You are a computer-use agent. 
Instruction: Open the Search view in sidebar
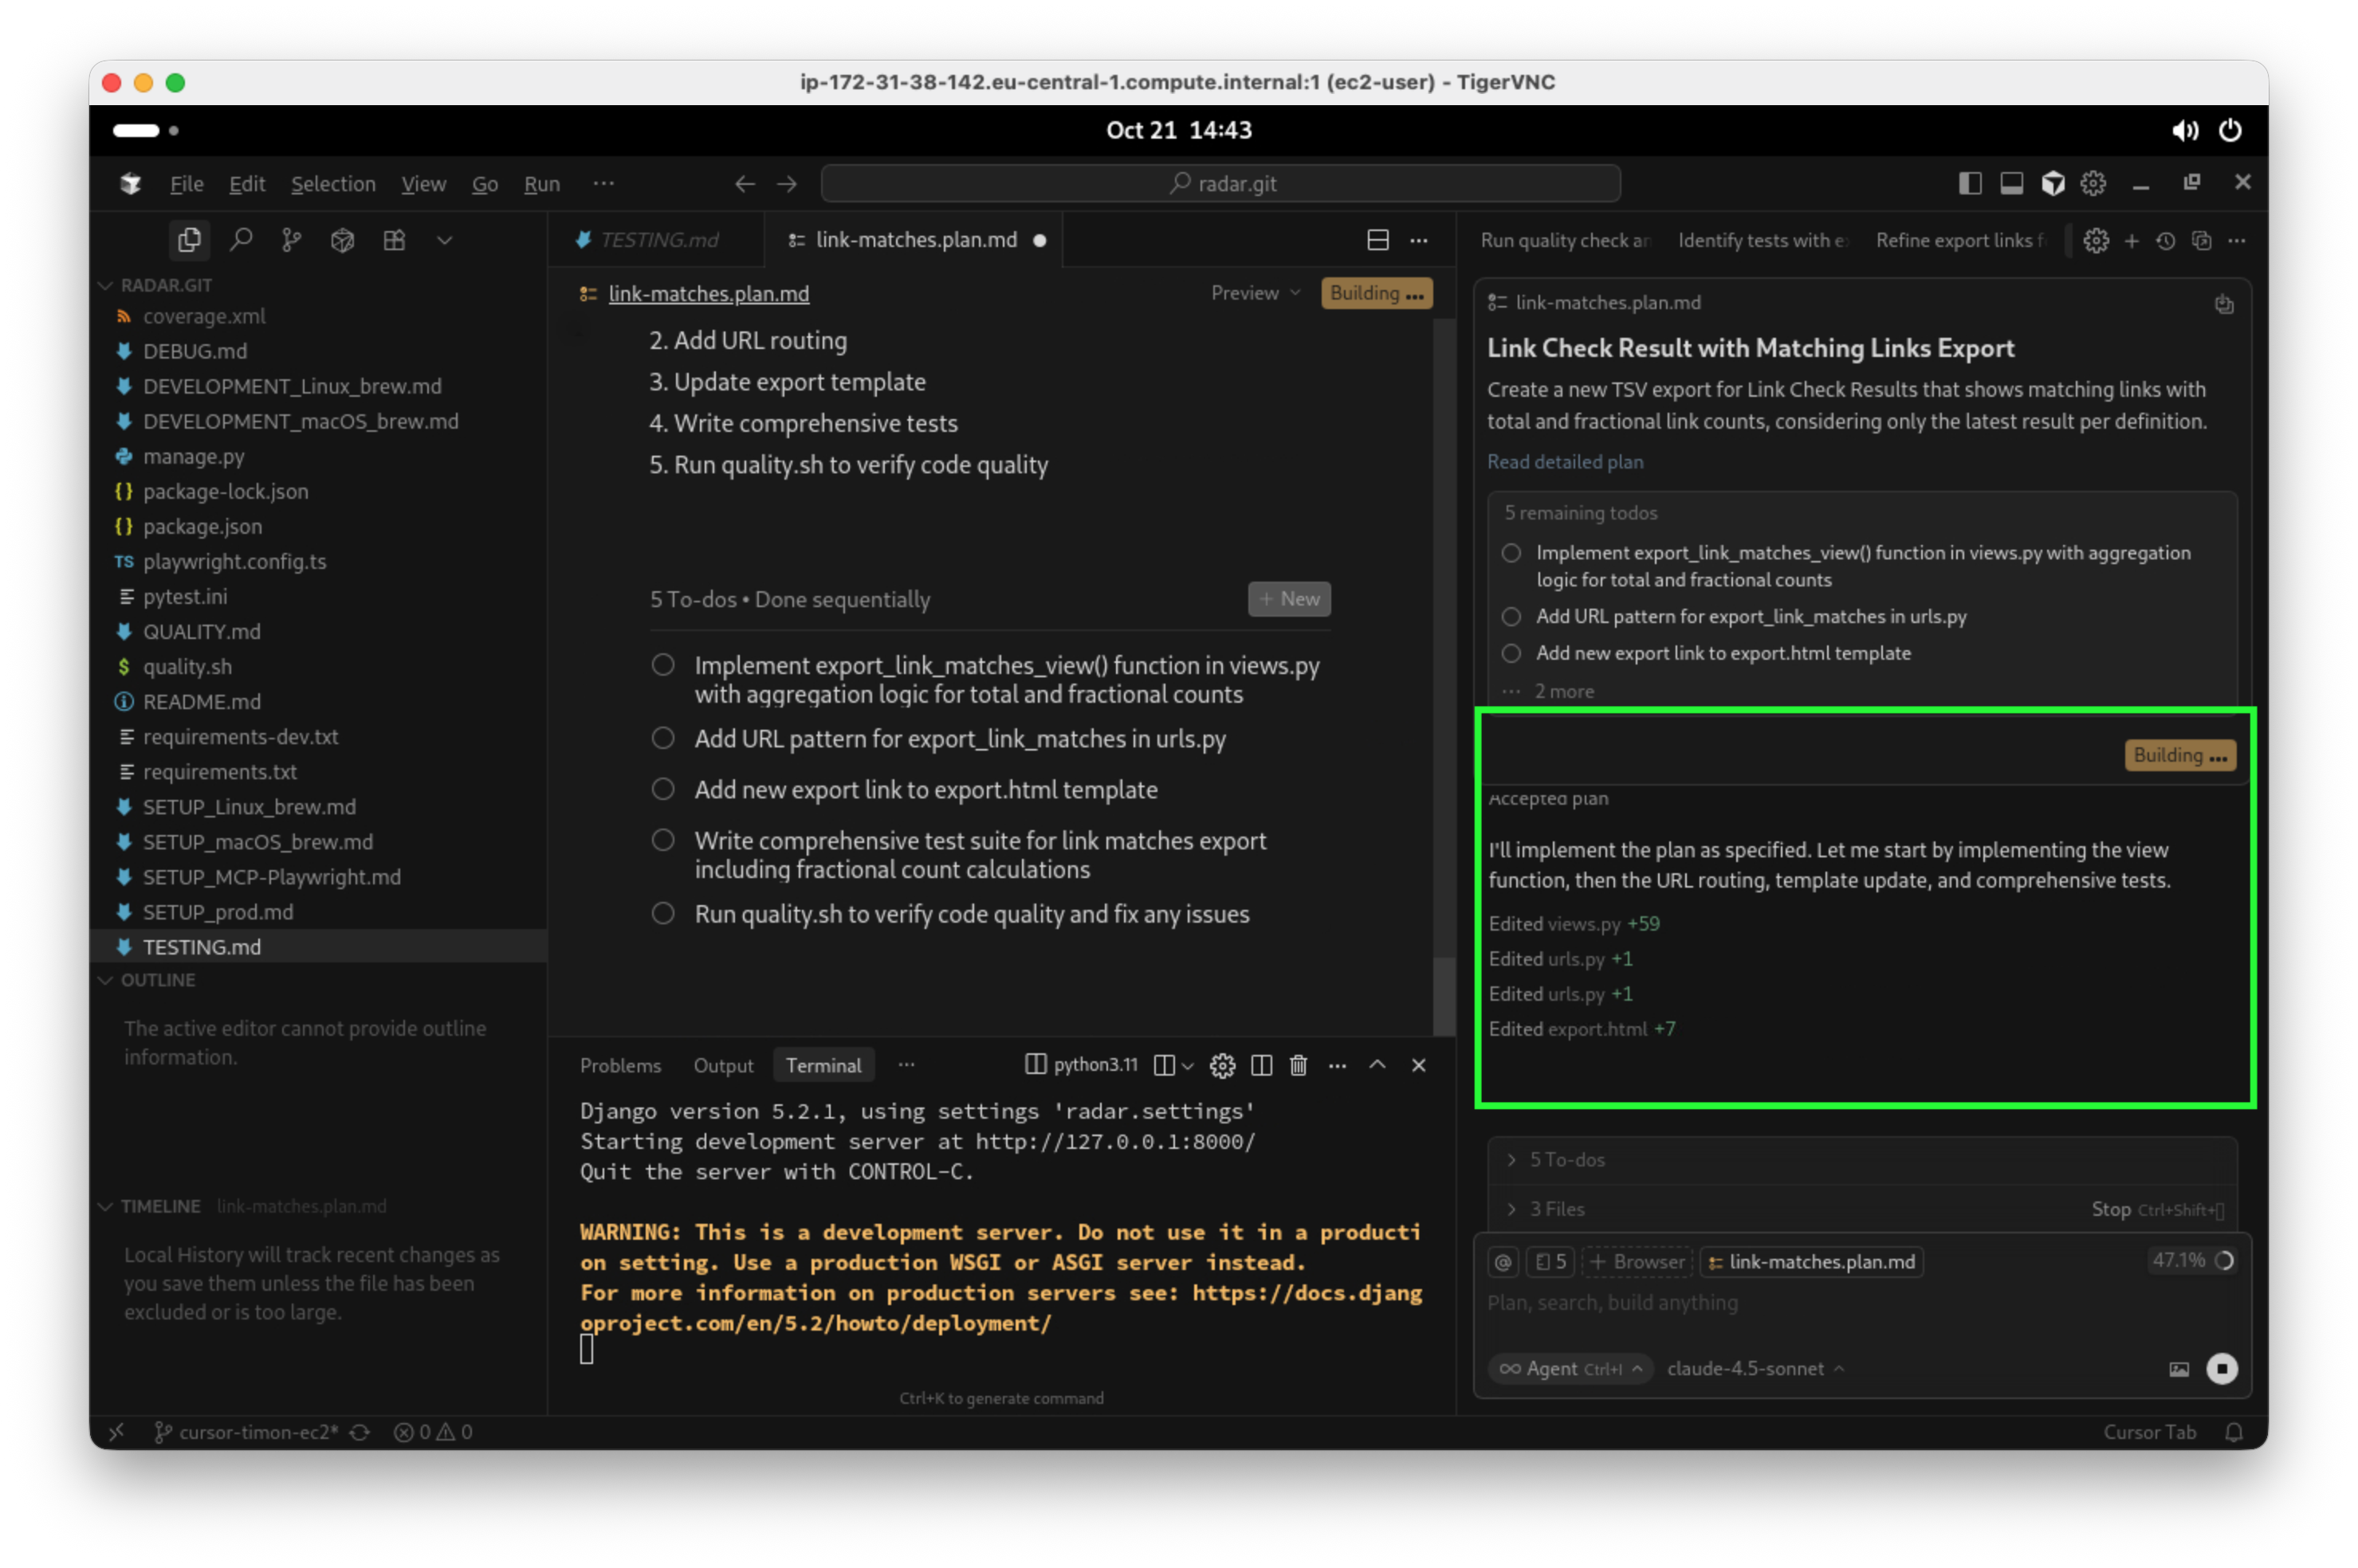click(x=240, y=240)
